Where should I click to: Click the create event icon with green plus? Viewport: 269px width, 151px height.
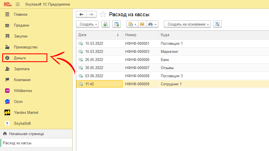[x=116, y=24]
